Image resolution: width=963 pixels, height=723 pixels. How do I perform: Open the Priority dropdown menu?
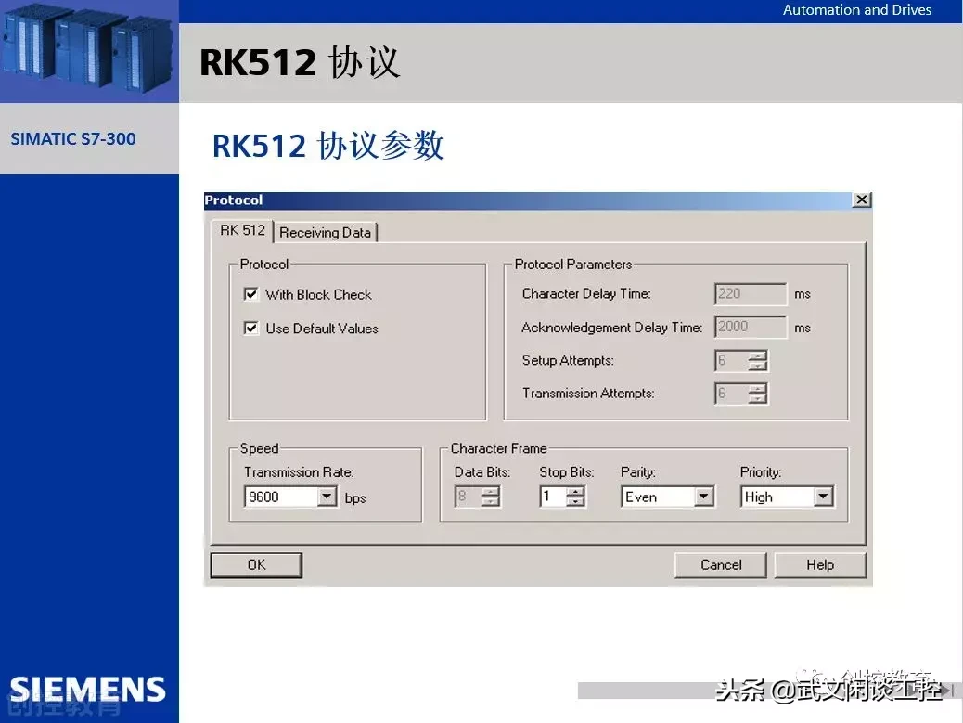click(x=823, y=497)
